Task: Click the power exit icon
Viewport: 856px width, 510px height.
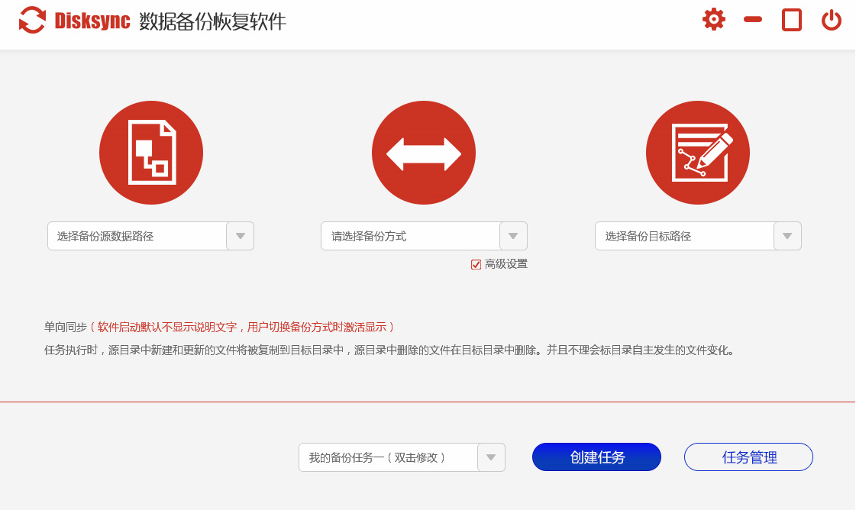Action: [x=832, y=20]
